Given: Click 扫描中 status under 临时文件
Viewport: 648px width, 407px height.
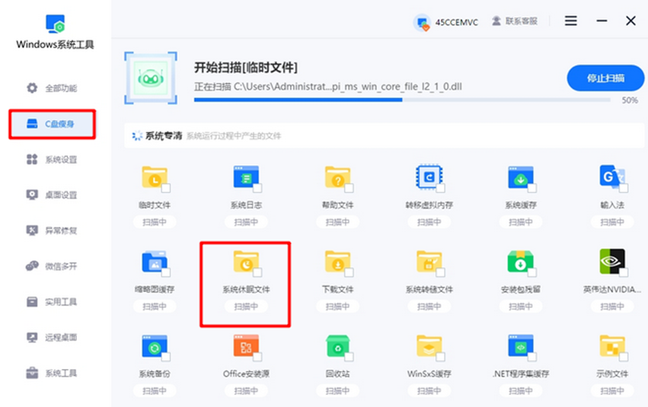Looking at the screenshot, I should click(x=155, y=222).
